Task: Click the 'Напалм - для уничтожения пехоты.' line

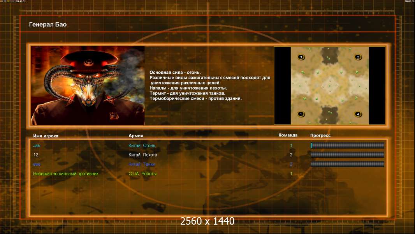Action: tap(188, 88)
